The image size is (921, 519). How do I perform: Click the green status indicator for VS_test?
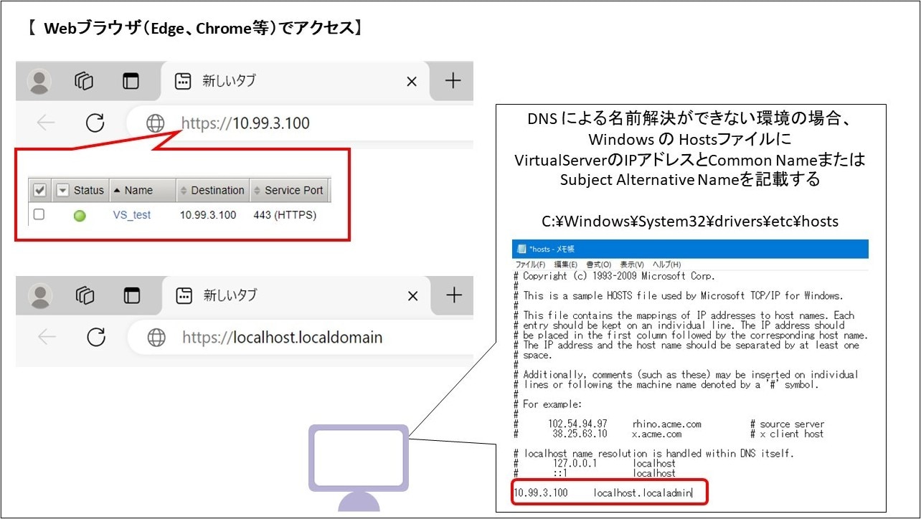(80, 215)
